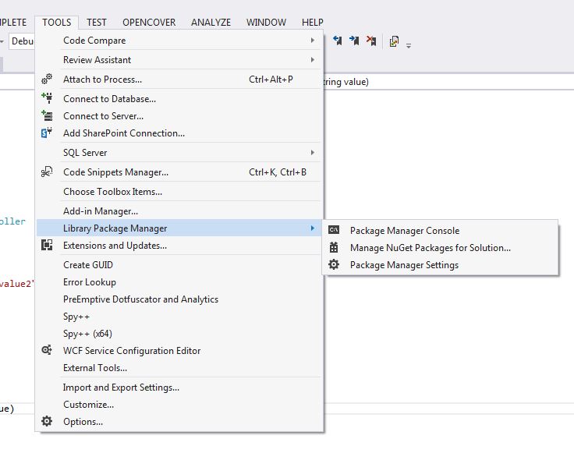Open the HELP menu
574x453 pixels.
click(312, 23)
